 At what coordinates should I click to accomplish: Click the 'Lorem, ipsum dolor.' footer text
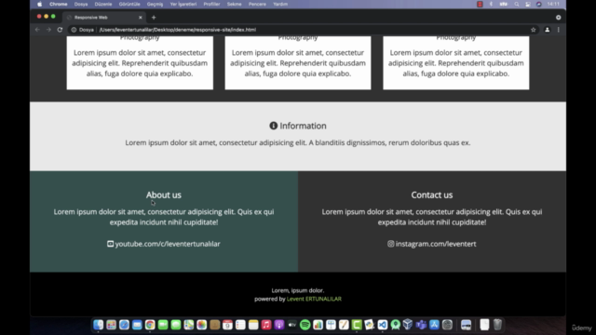pyautogui.click(x=298, y=290)
